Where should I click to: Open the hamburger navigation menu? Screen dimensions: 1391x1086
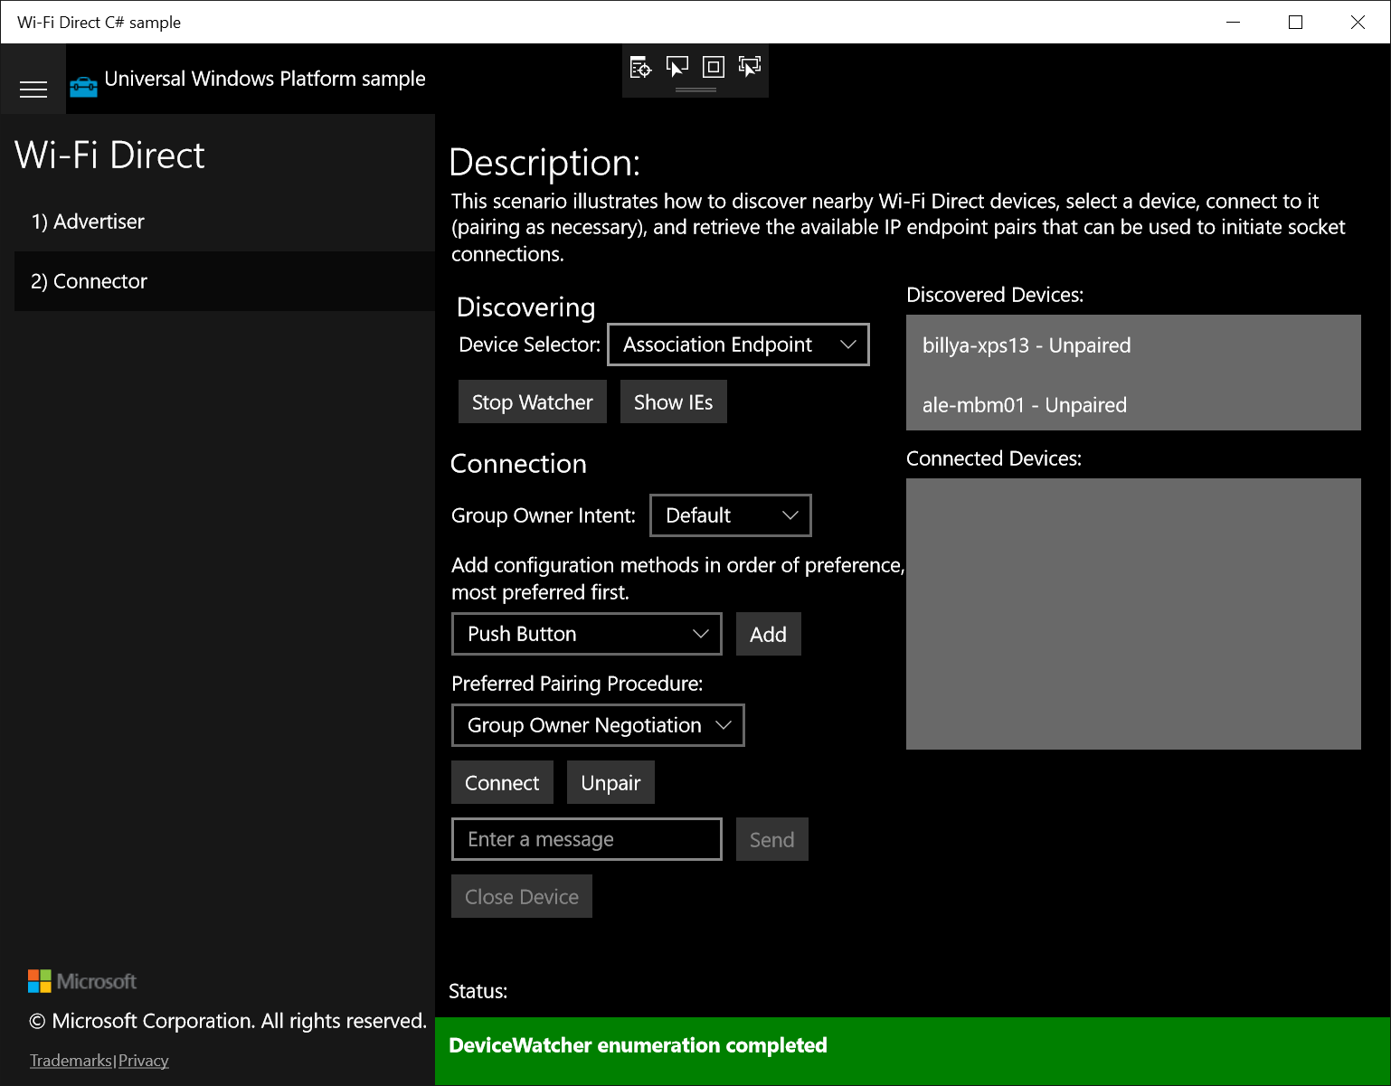(33, 89)
